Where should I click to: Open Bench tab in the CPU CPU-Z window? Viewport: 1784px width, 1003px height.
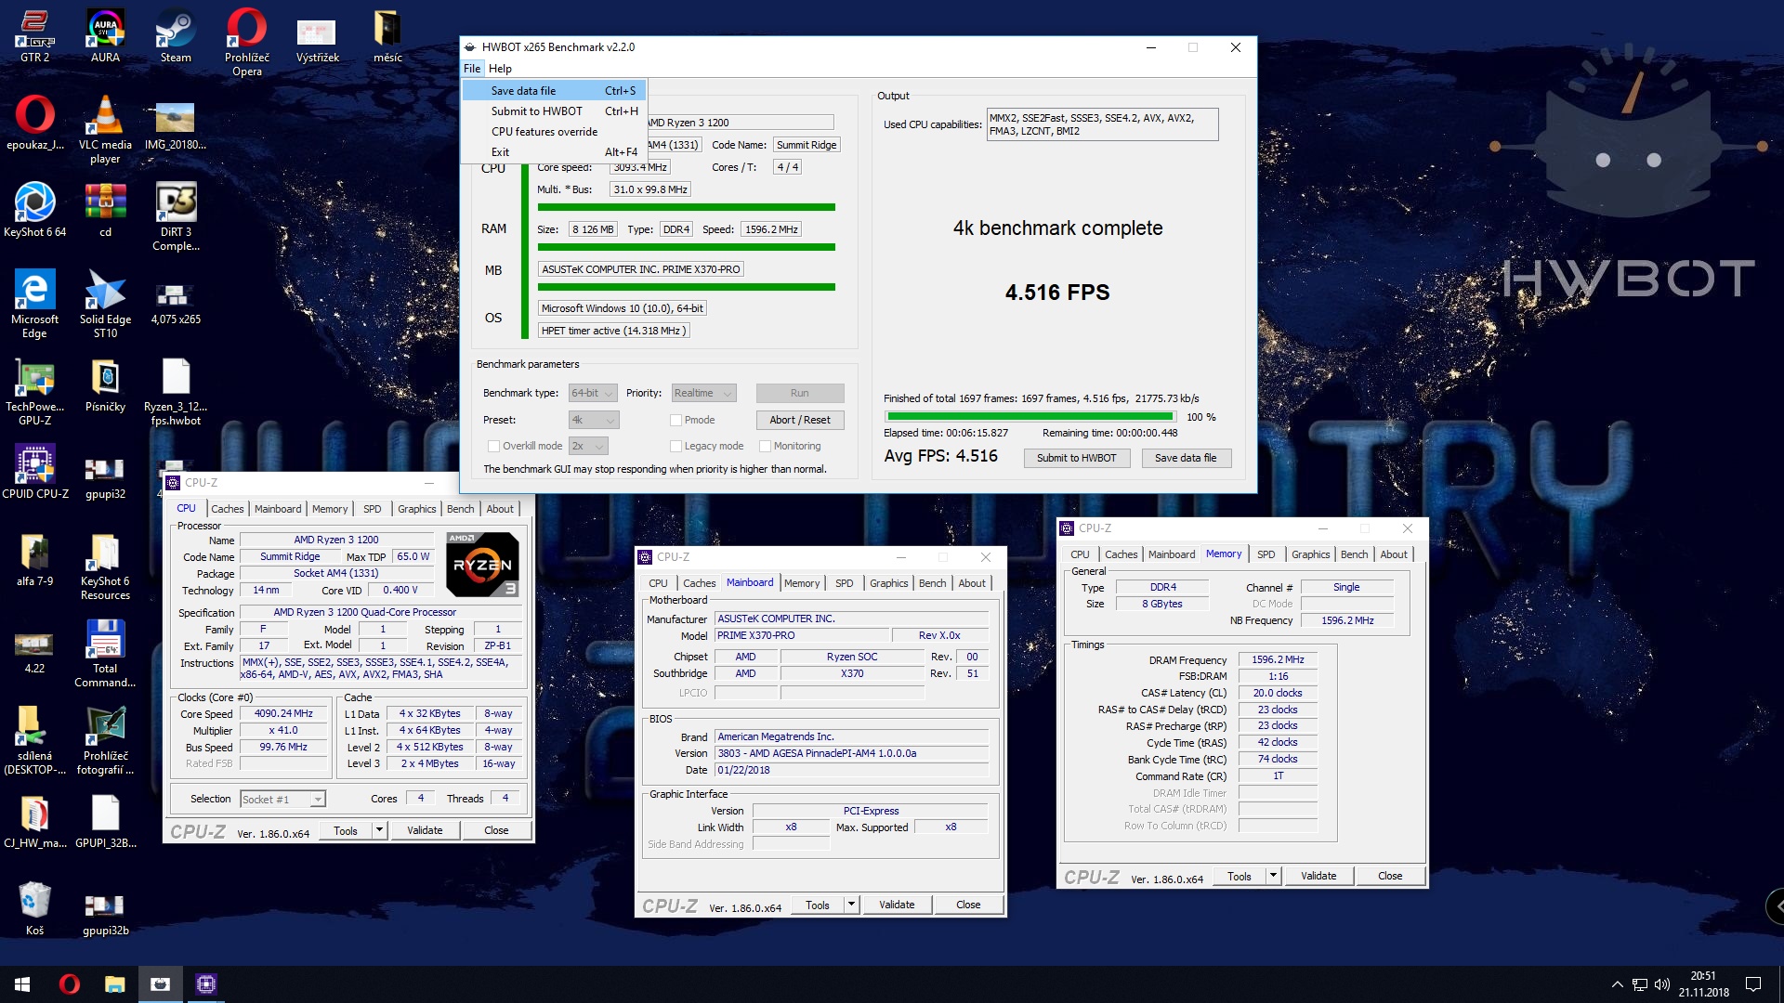(x=460, y=509)
